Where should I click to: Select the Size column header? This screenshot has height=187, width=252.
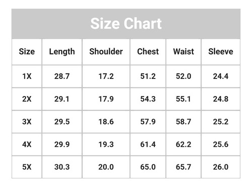coord(27,52)
